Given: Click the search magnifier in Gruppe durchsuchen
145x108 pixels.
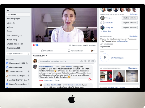Looking at the screenshot, I should pos(28,54).
